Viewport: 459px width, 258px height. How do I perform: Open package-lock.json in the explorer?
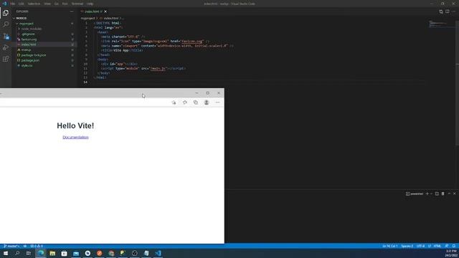pos(44,55)
